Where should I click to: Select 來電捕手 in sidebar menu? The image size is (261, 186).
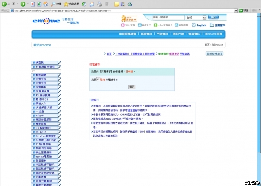point(46,87)
